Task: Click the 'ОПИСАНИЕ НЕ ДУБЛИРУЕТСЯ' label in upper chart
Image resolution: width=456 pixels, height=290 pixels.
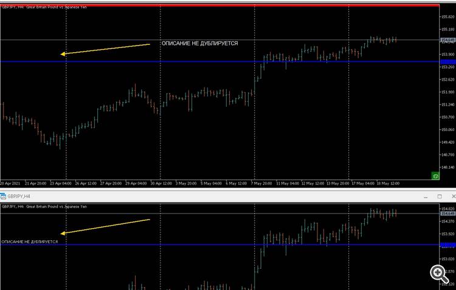Action: [200, 43]
